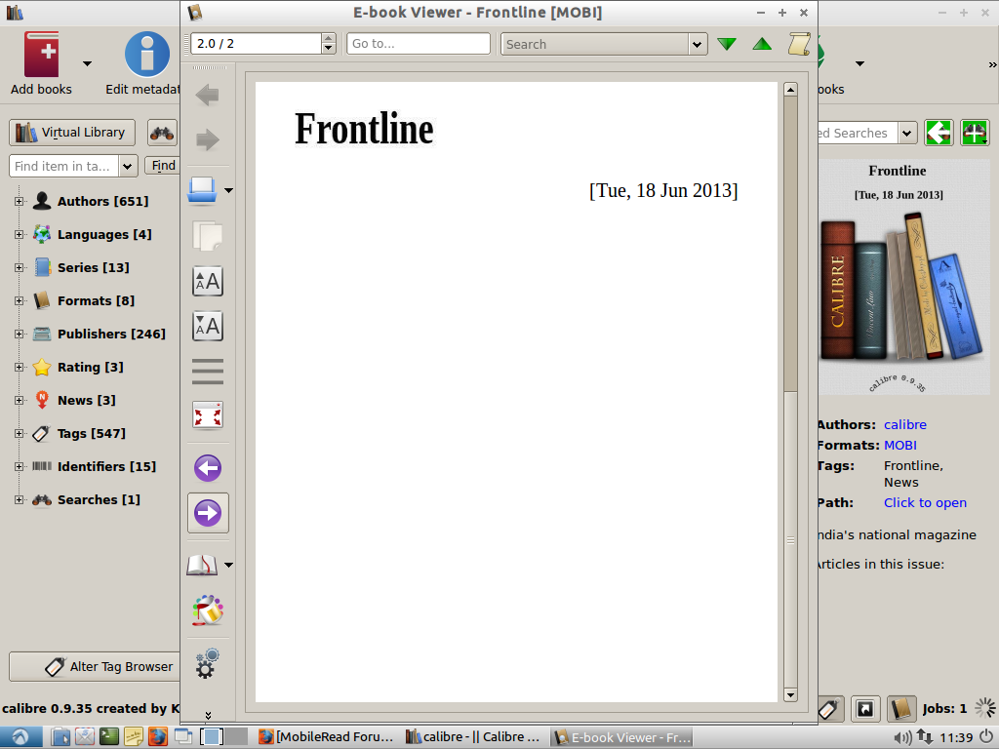This screenshot has width=999, height=749.
Task: Click the Edit metadata icon
Action: coord(147,55)
